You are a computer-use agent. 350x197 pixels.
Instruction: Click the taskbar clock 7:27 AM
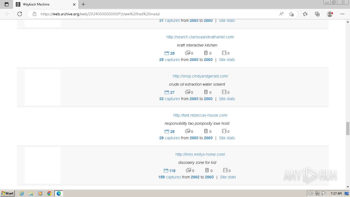point(336,193)
